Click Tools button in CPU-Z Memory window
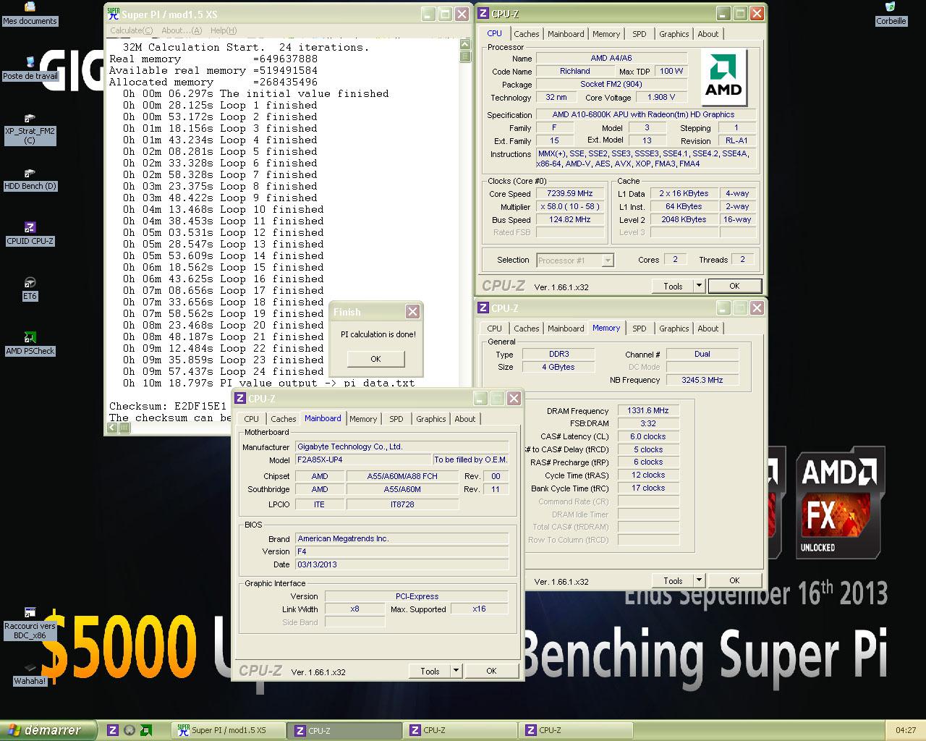926x741 pixels. pyautogui.click(x=673, y=580)
